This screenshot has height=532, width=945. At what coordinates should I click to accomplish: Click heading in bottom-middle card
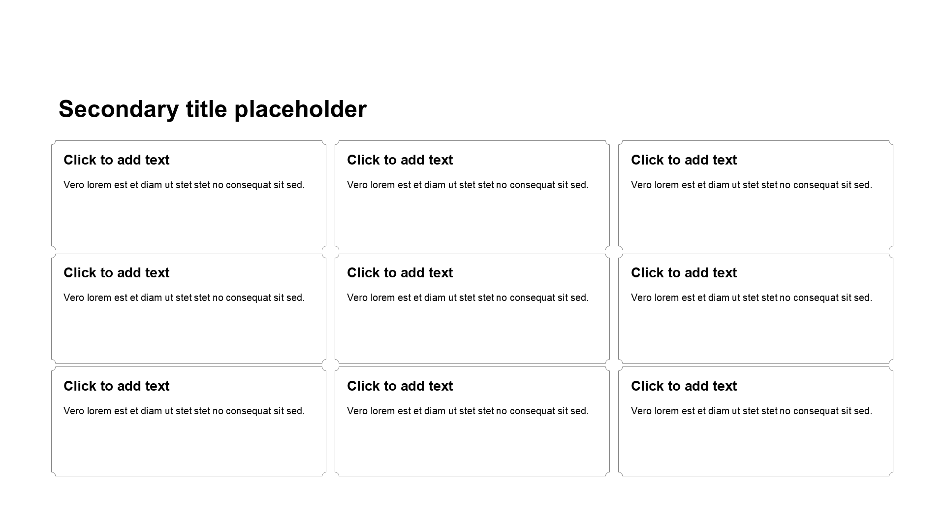click(400, 386)
